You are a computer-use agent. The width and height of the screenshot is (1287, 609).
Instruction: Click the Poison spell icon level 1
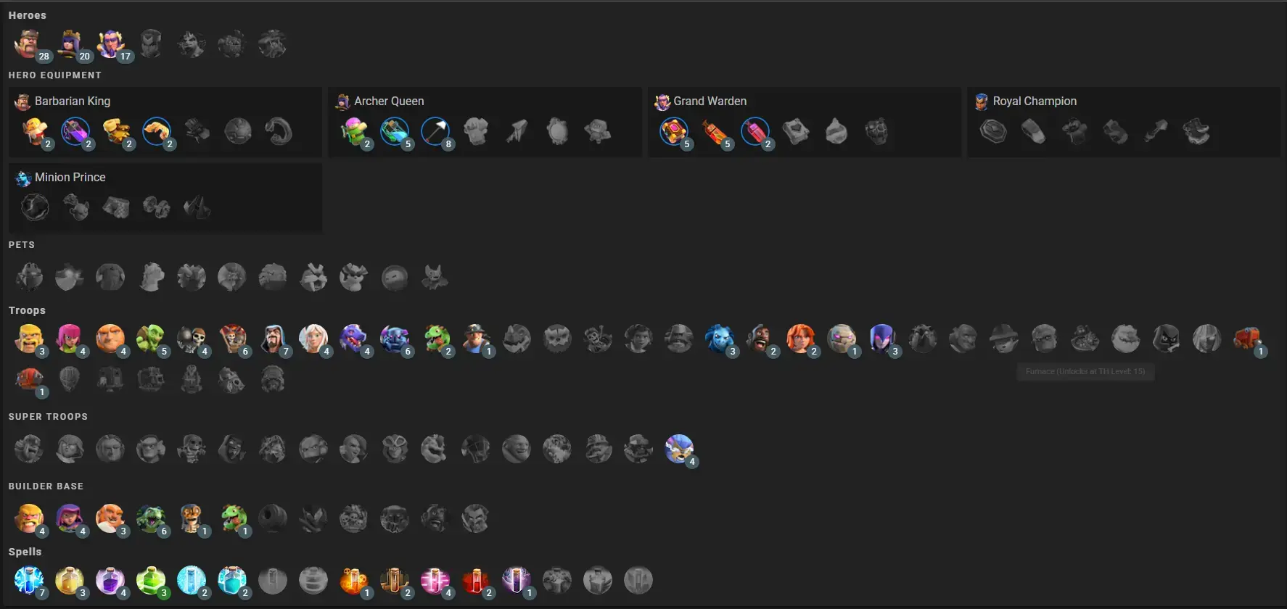[354, 581]
